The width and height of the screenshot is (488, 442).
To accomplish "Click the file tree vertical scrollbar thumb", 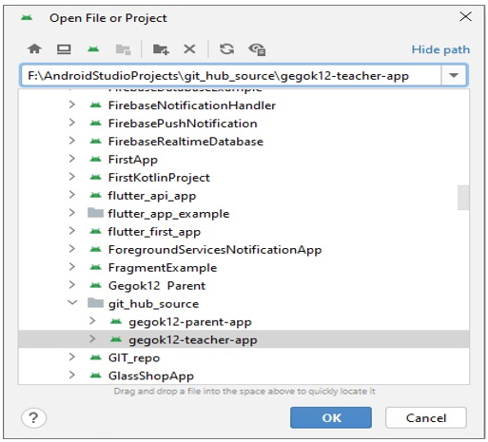I will [x=463, y=198].
